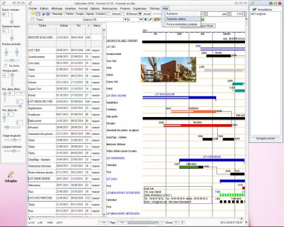Expand the Agency FB font dropdown
This screenshot has height=227, width=284.
pyautogui.click(x=125, y=20)
